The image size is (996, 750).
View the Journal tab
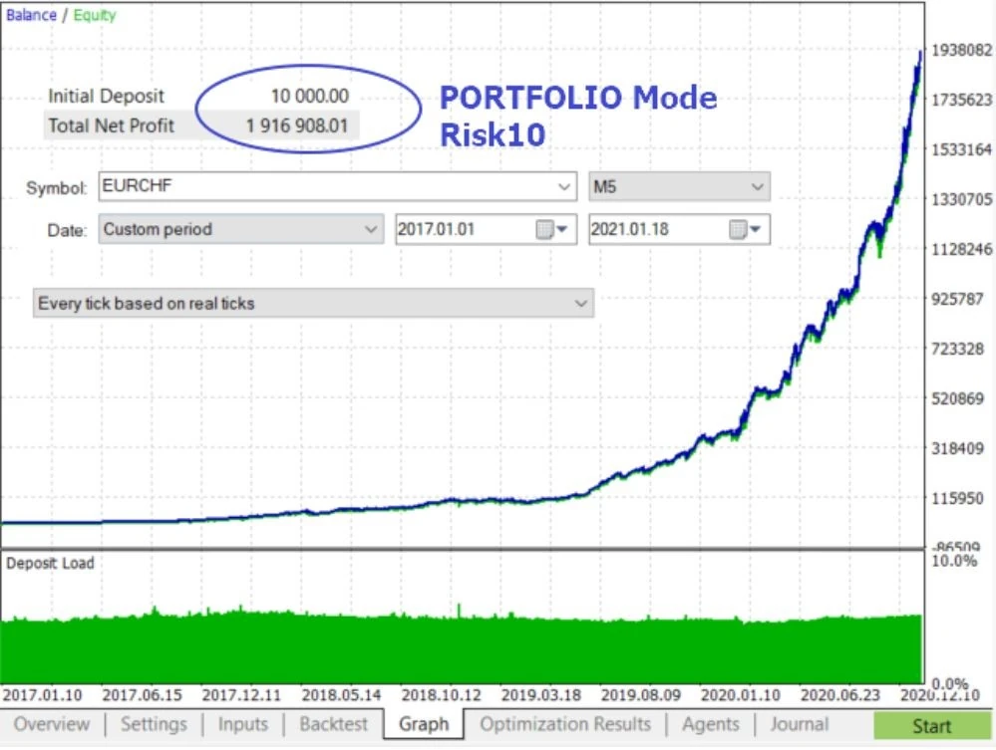point(799,724)
